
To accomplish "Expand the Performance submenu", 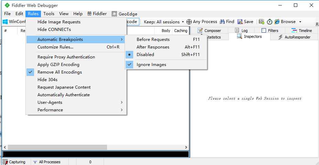I will [x=75, y=110].
